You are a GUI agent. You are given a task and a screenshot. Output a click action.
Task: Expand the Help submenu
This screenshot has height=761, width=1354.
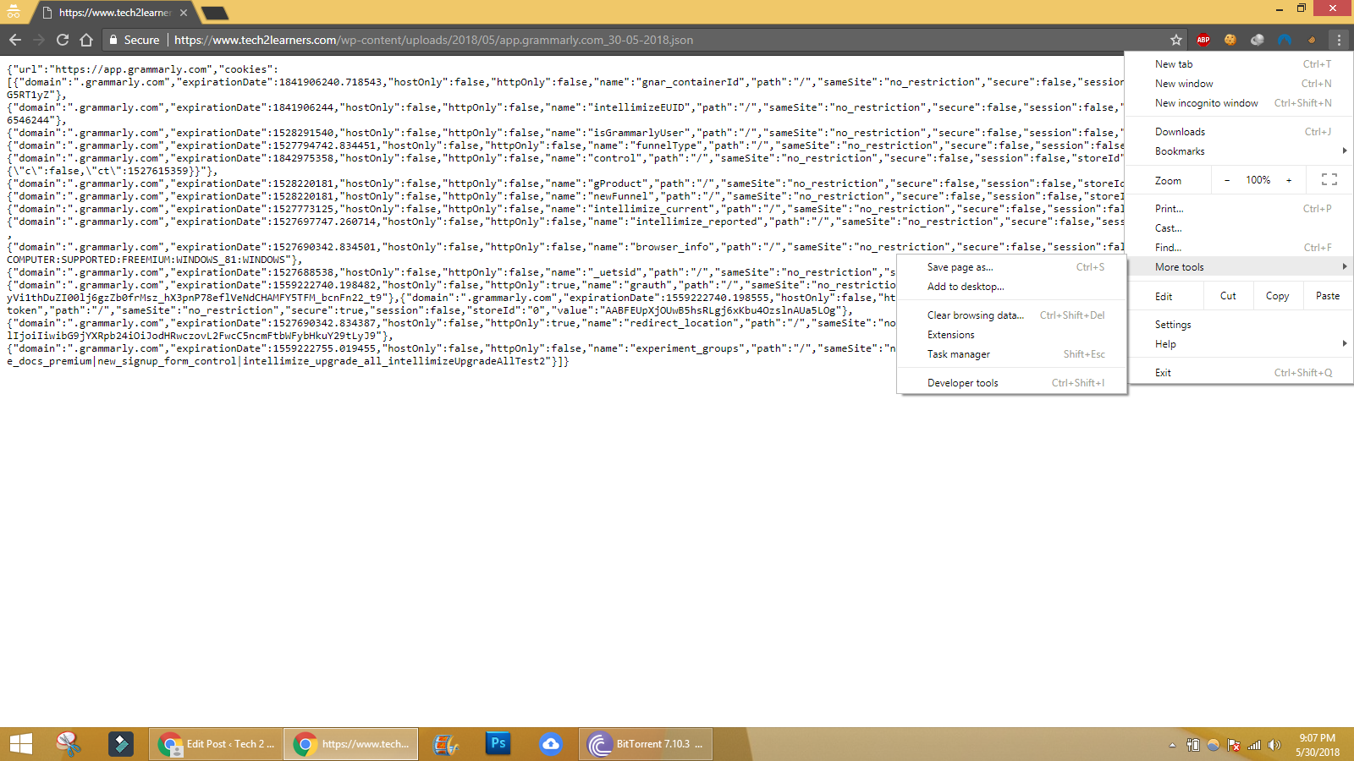pyautogui.click(x=1240, y=344)
